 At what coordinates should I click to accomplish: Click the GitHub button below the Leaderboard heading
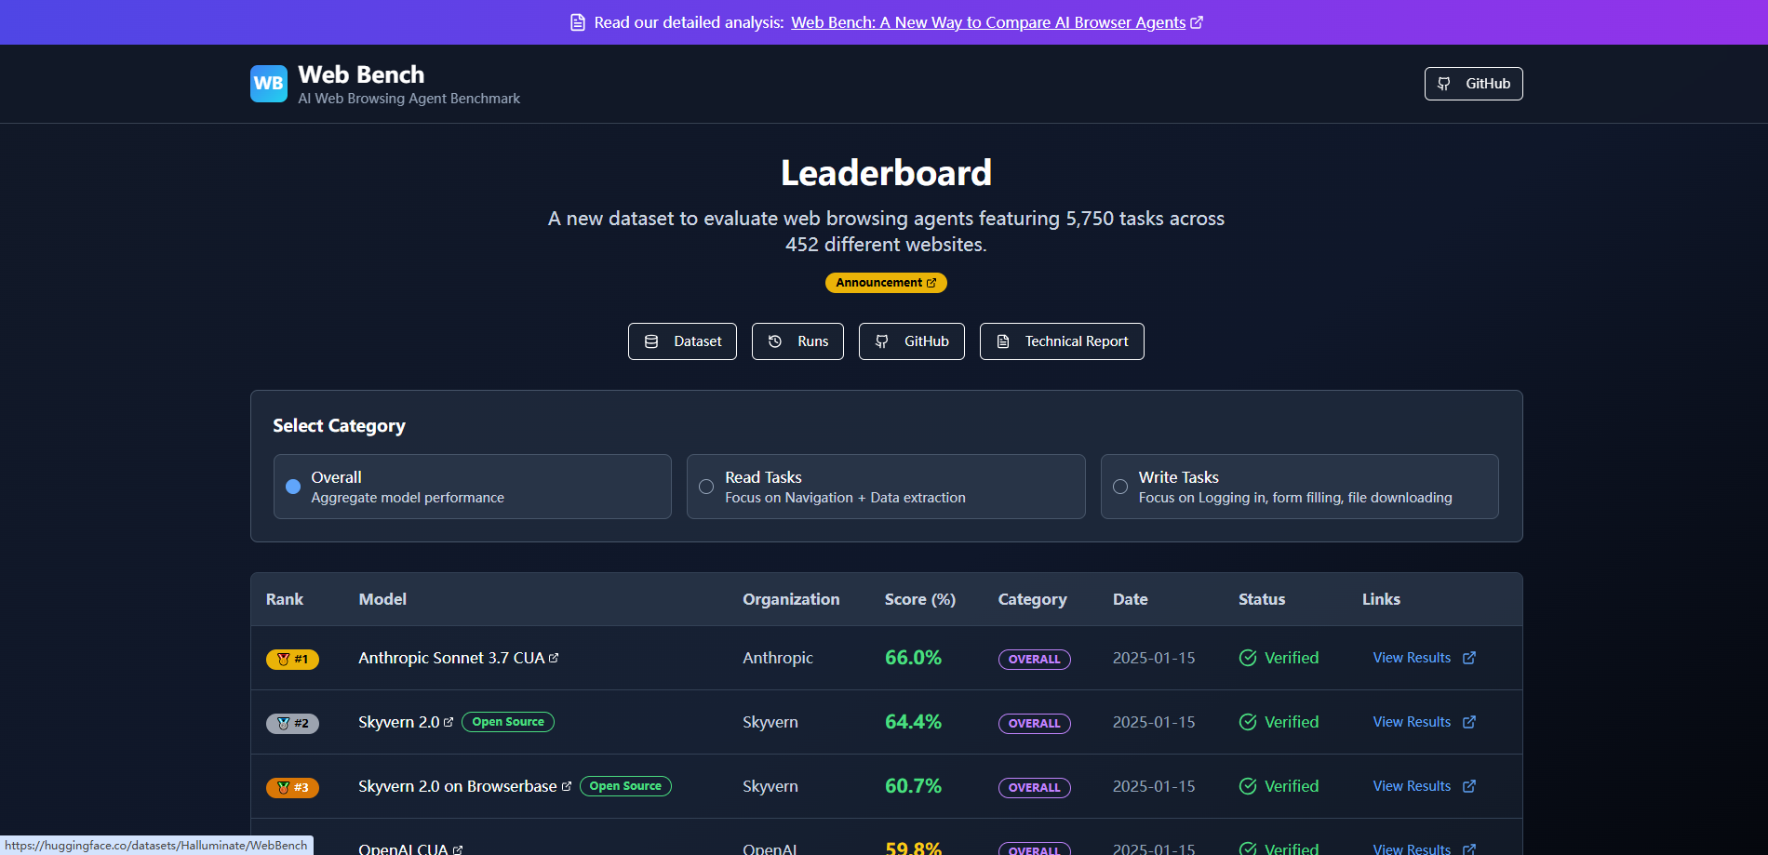912,341
